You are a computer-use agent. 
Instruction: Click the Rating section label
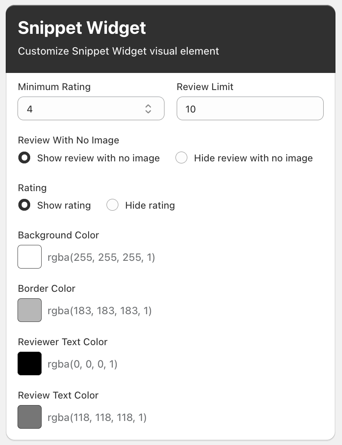32,188
